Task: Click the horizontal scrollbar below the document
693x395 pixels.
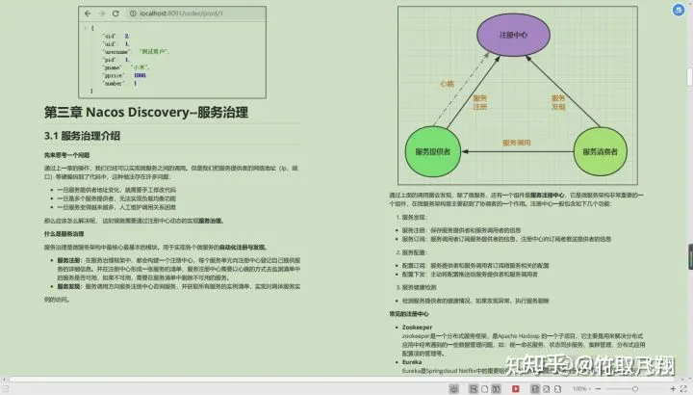Action: coord(341,379)
